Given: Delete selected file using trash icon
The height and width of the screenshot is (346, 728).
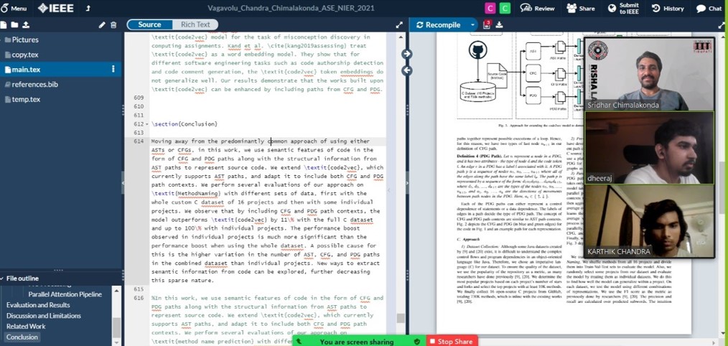Looking at the screenshot, I should [x=113, y=25].
